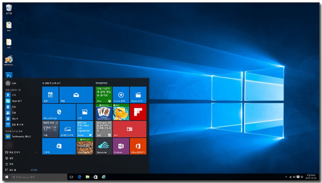Launch the orange dragon game tile
Viewport: 322px width, 183px height.
pos(121,112)
